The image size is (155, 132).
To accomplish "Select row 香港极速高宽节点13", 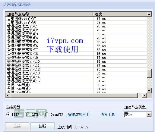I will (76, 73).
